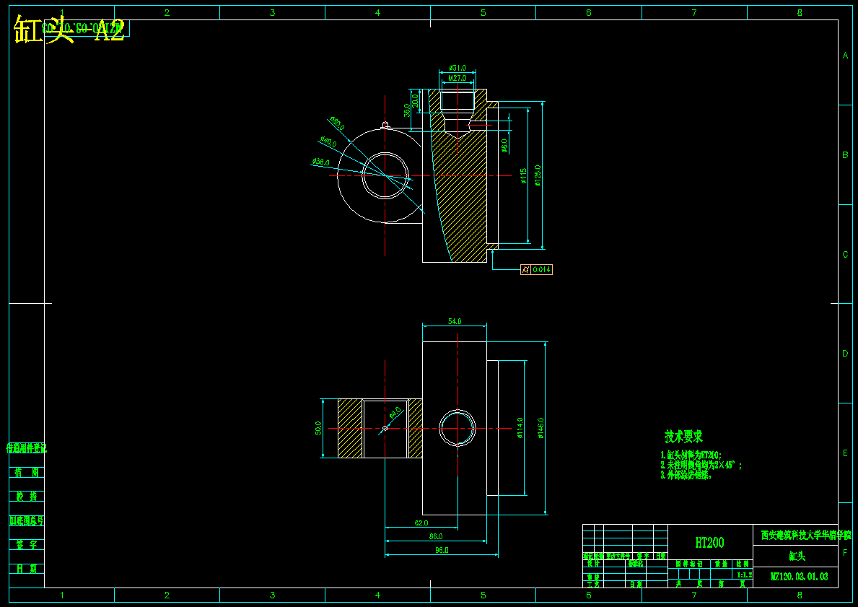The width and height of the screenshot is (858, 607).
Task: Select the 0.014 tolerance value
Action: pos(542,269)
